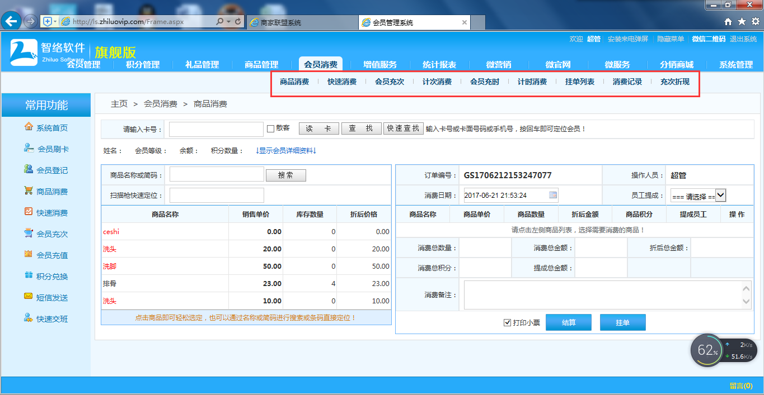This screenshot has width=764, height=395.
Task: Click the 会员登记 icon in sidebar
Action: [29, 169]
